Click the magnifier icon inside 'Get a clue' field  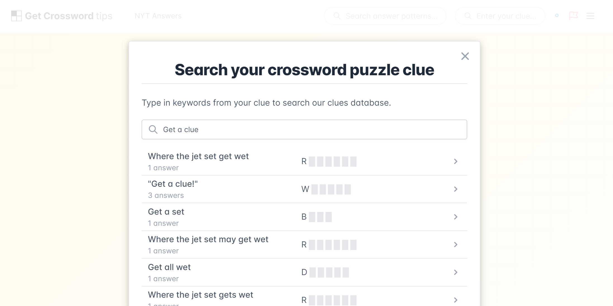click(153, 129)
